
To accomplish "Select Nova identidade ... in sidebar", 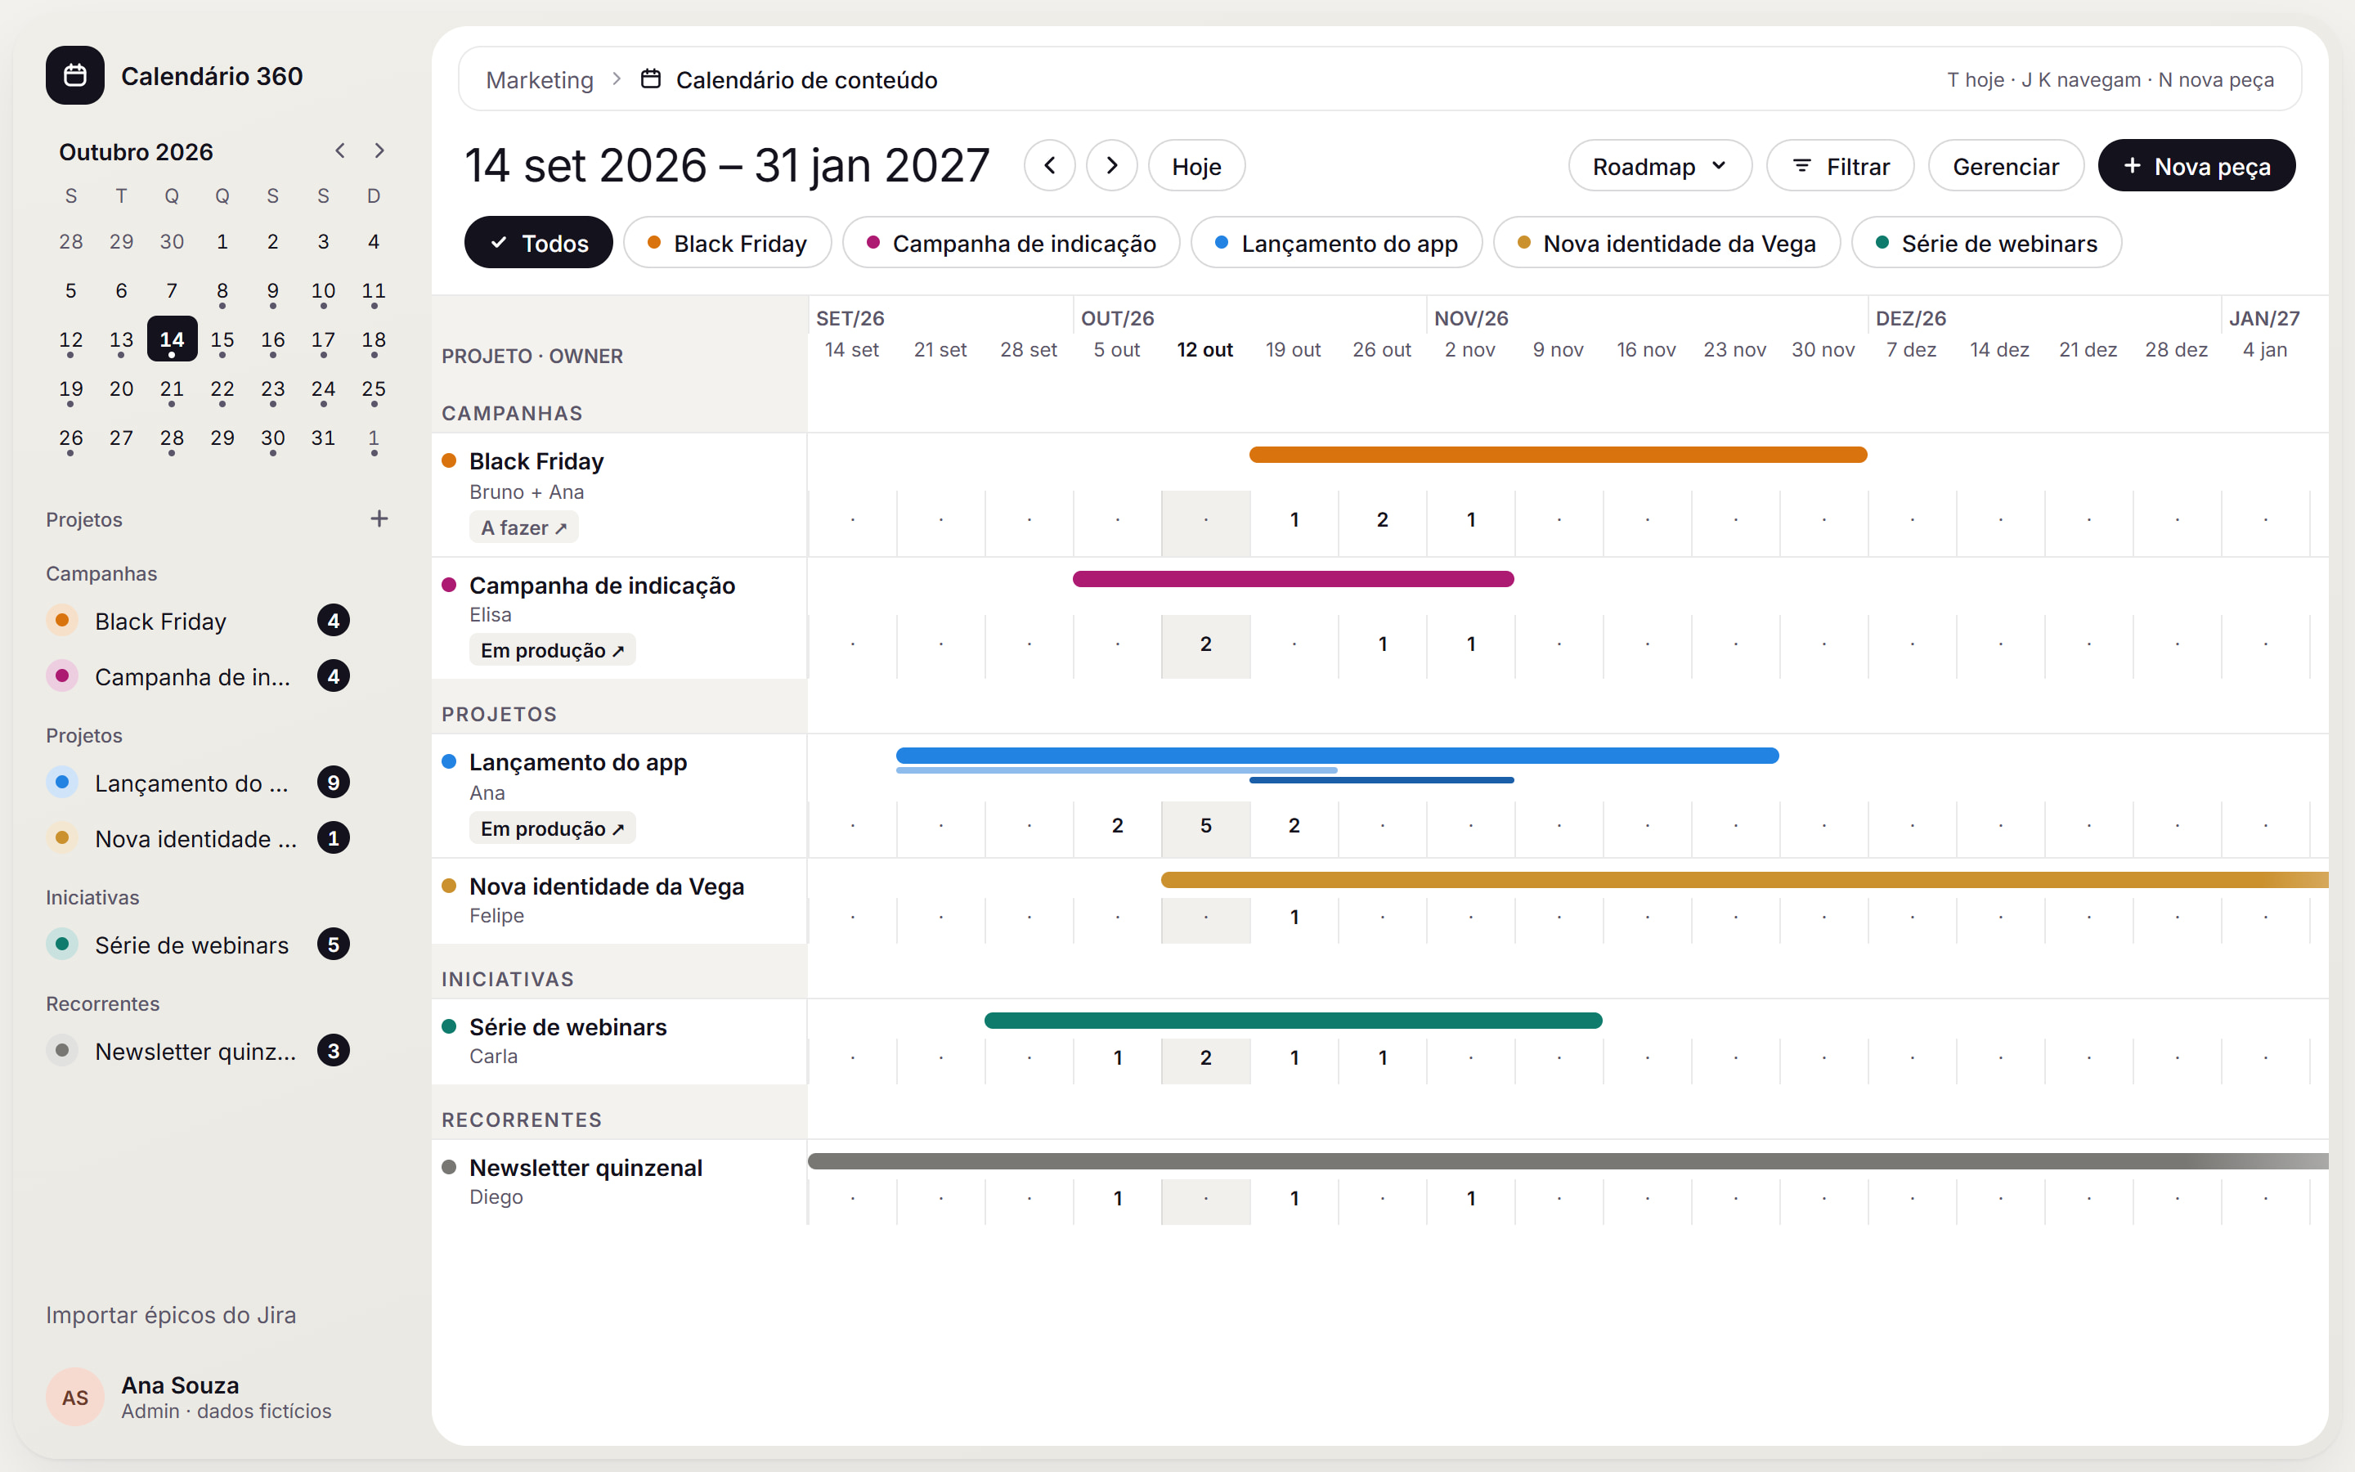I will [x=199, y=838].
